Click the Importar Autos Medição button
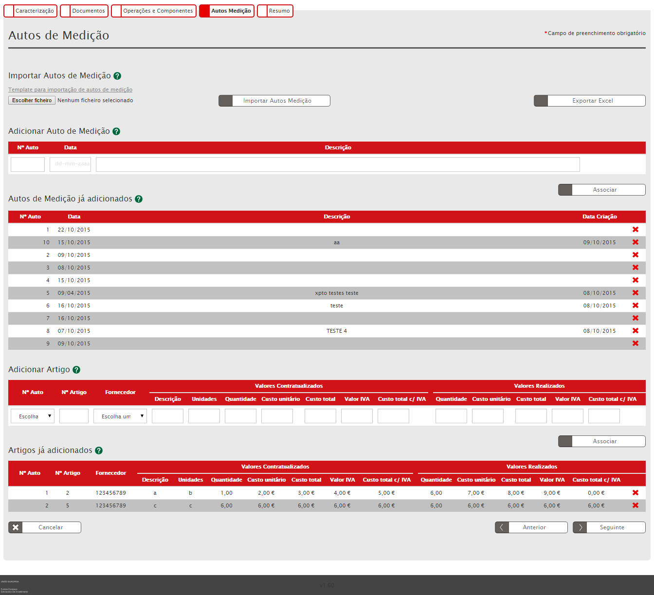The width and height of the screenshot is (654, 595). pos(274,101)
